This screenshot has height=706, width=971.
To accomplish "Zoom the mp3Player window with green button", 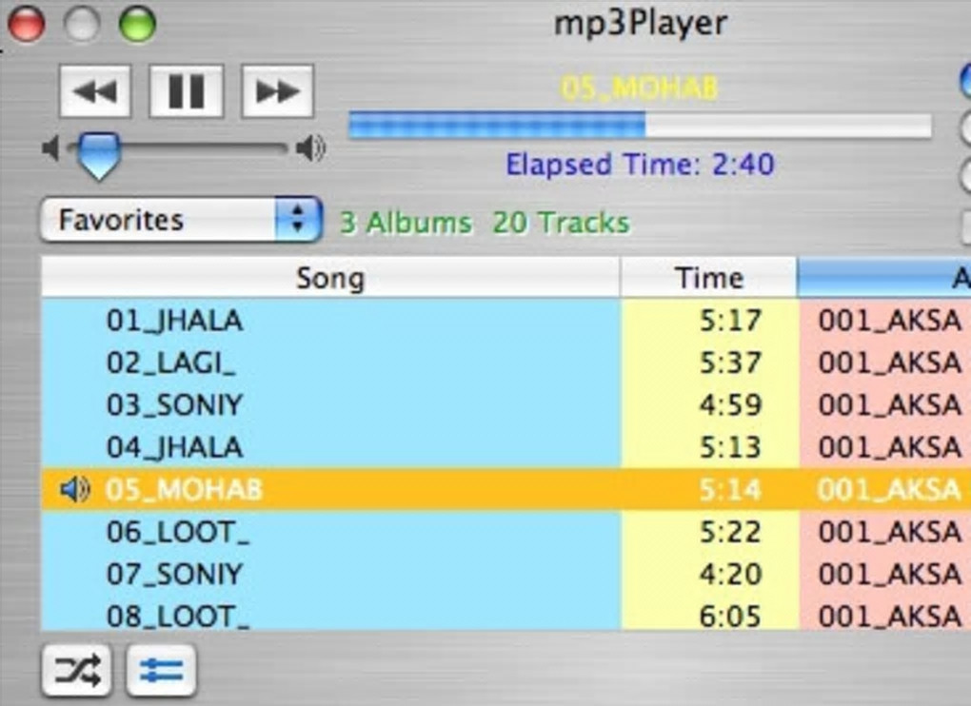I will [137, 24].
